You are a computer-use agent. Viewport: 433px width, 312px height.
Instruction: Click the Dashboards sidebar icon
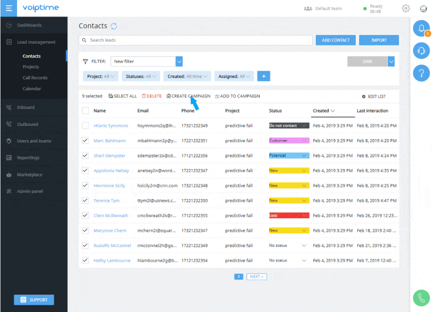pyautogui.click(x=9, y=25)
